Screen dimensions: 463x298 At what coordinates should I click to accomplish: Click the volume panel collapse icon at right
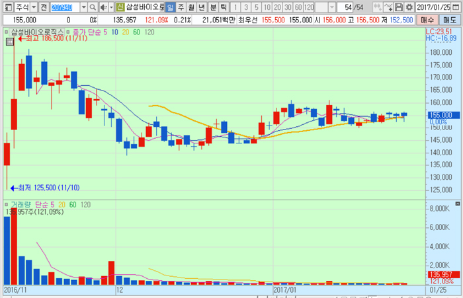pyautogui.click(x=458, y=204)
